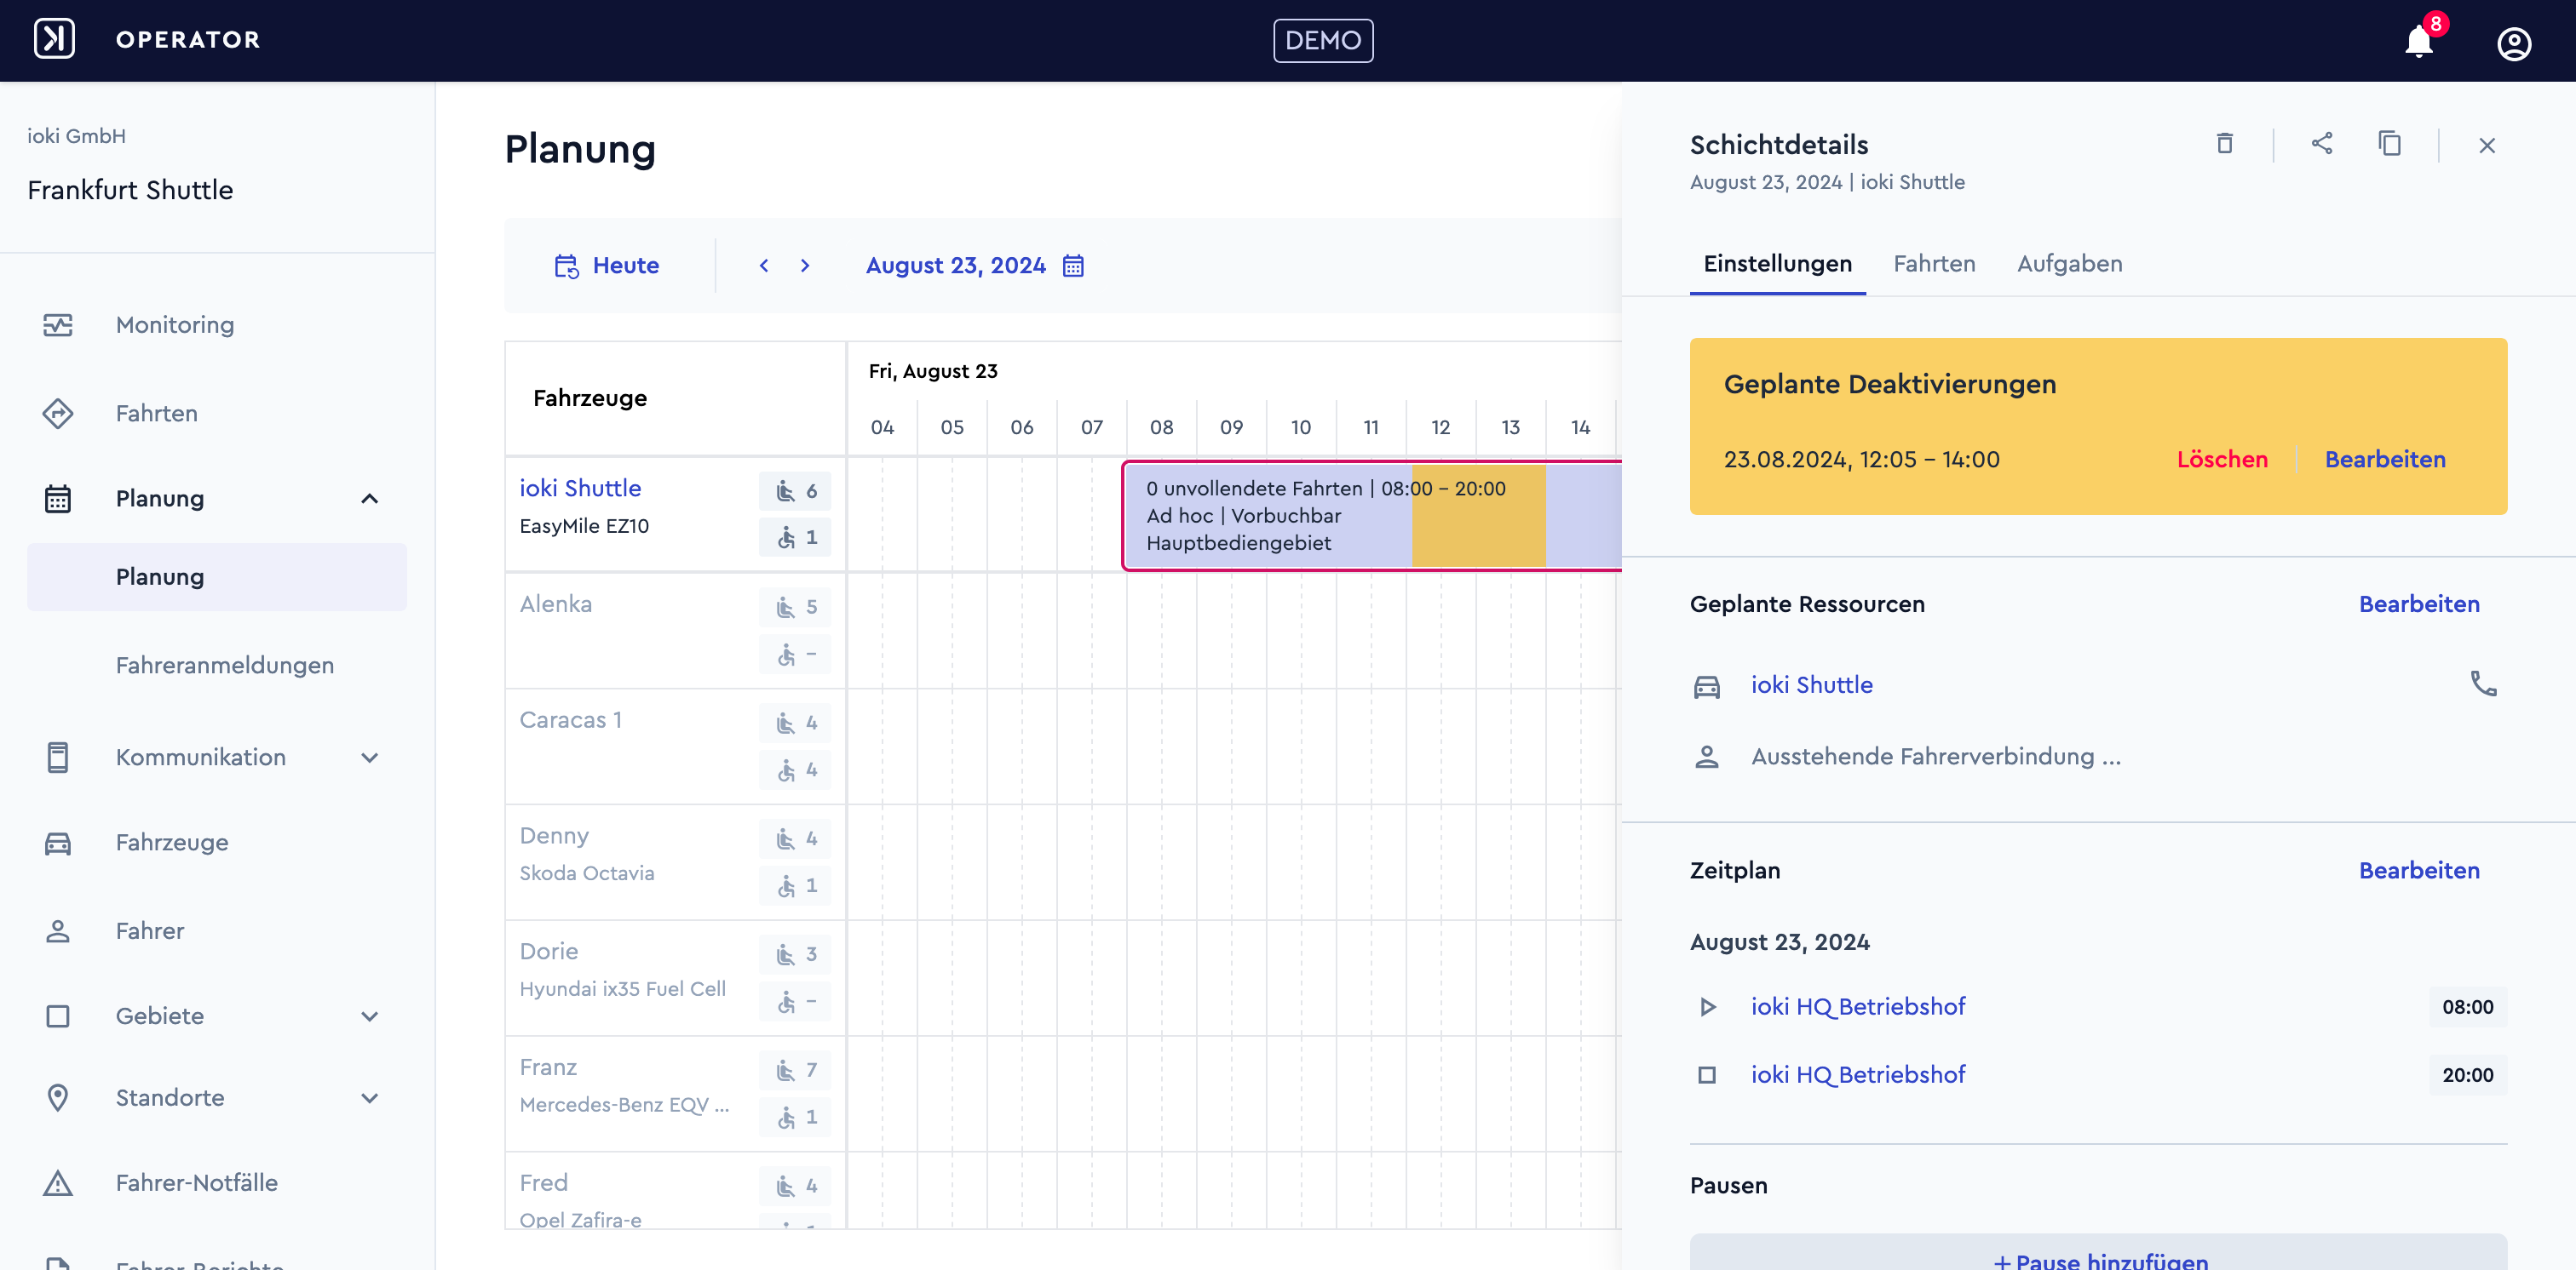Click the ioki Operator logo icon
Viewport: 2576px width, 1270px height.
click(54, 39)
